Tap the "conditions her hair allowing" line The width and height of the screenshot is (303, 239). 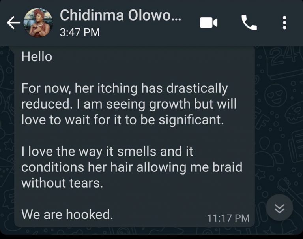pos(132,167)
